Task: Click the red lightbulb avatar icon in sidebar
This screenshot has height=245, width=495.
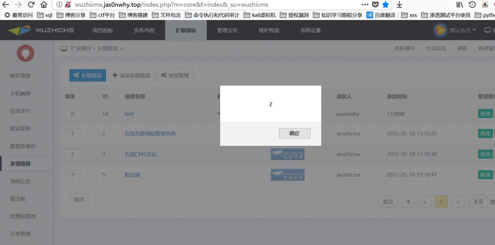Action: click(26, 53)
